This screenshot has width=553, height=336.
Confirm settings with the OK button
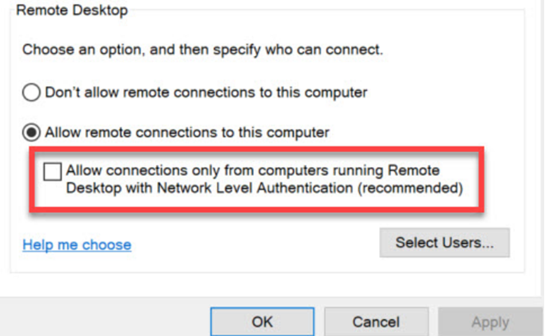point(262,321)
